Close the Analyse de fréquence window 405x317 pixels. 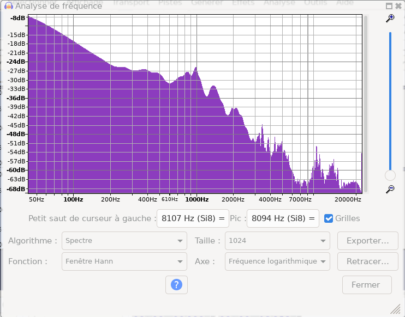(398, 5)
